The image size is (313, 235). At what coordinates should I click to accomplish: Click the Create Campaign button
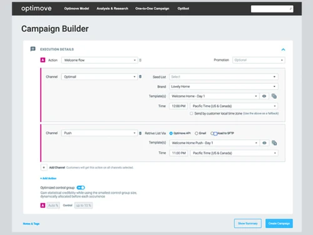point(279,223)
